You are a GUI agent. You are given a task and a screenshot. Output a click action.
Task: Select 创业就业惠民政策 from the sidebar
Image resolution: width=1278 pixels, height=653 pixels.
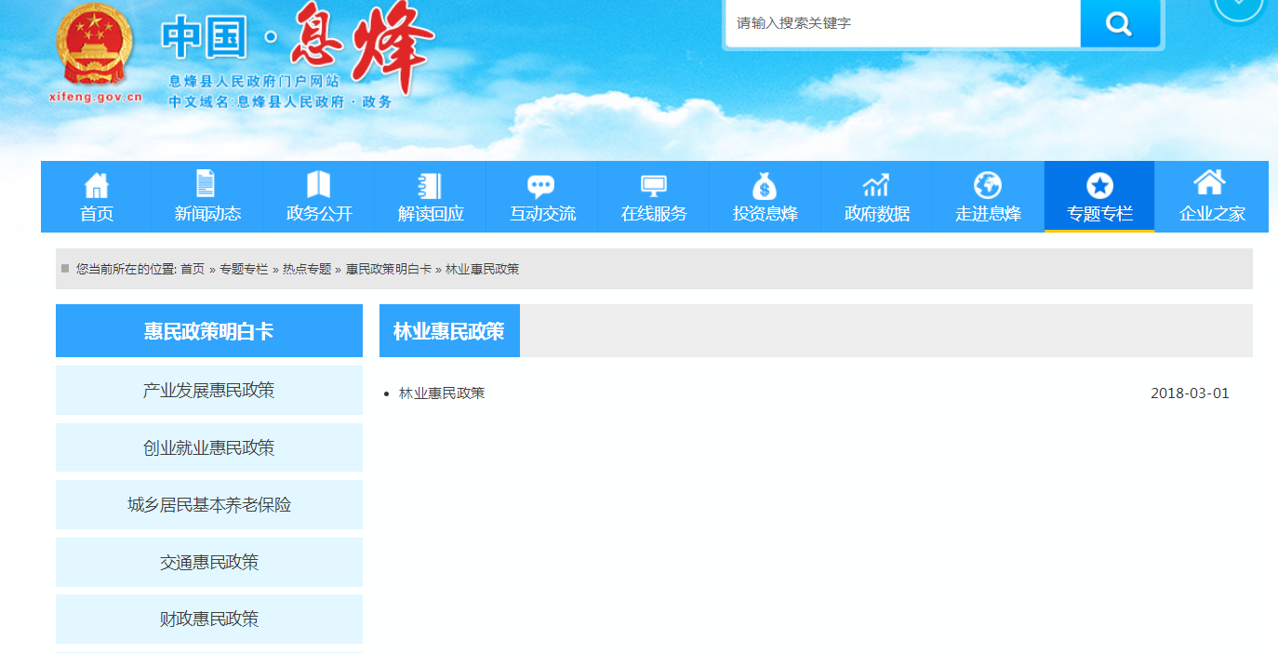pyautogui.click(x=209, y=447)
